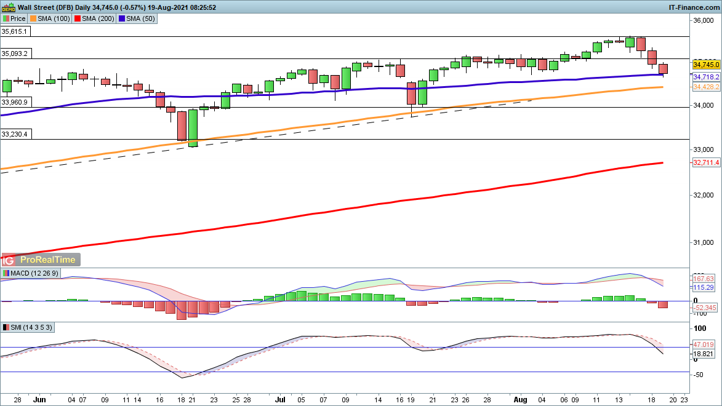Click the red 32,711.4 SMA value tag
The width and height of the screenshot is (722, 406).
coord(706,163)
